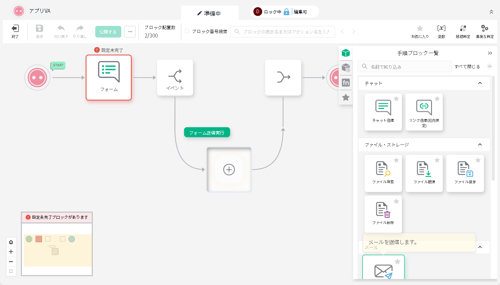Favorite the リンク送信 block star
The width and height of the screenshot is (500, 285).
click(x=437, y=99)
